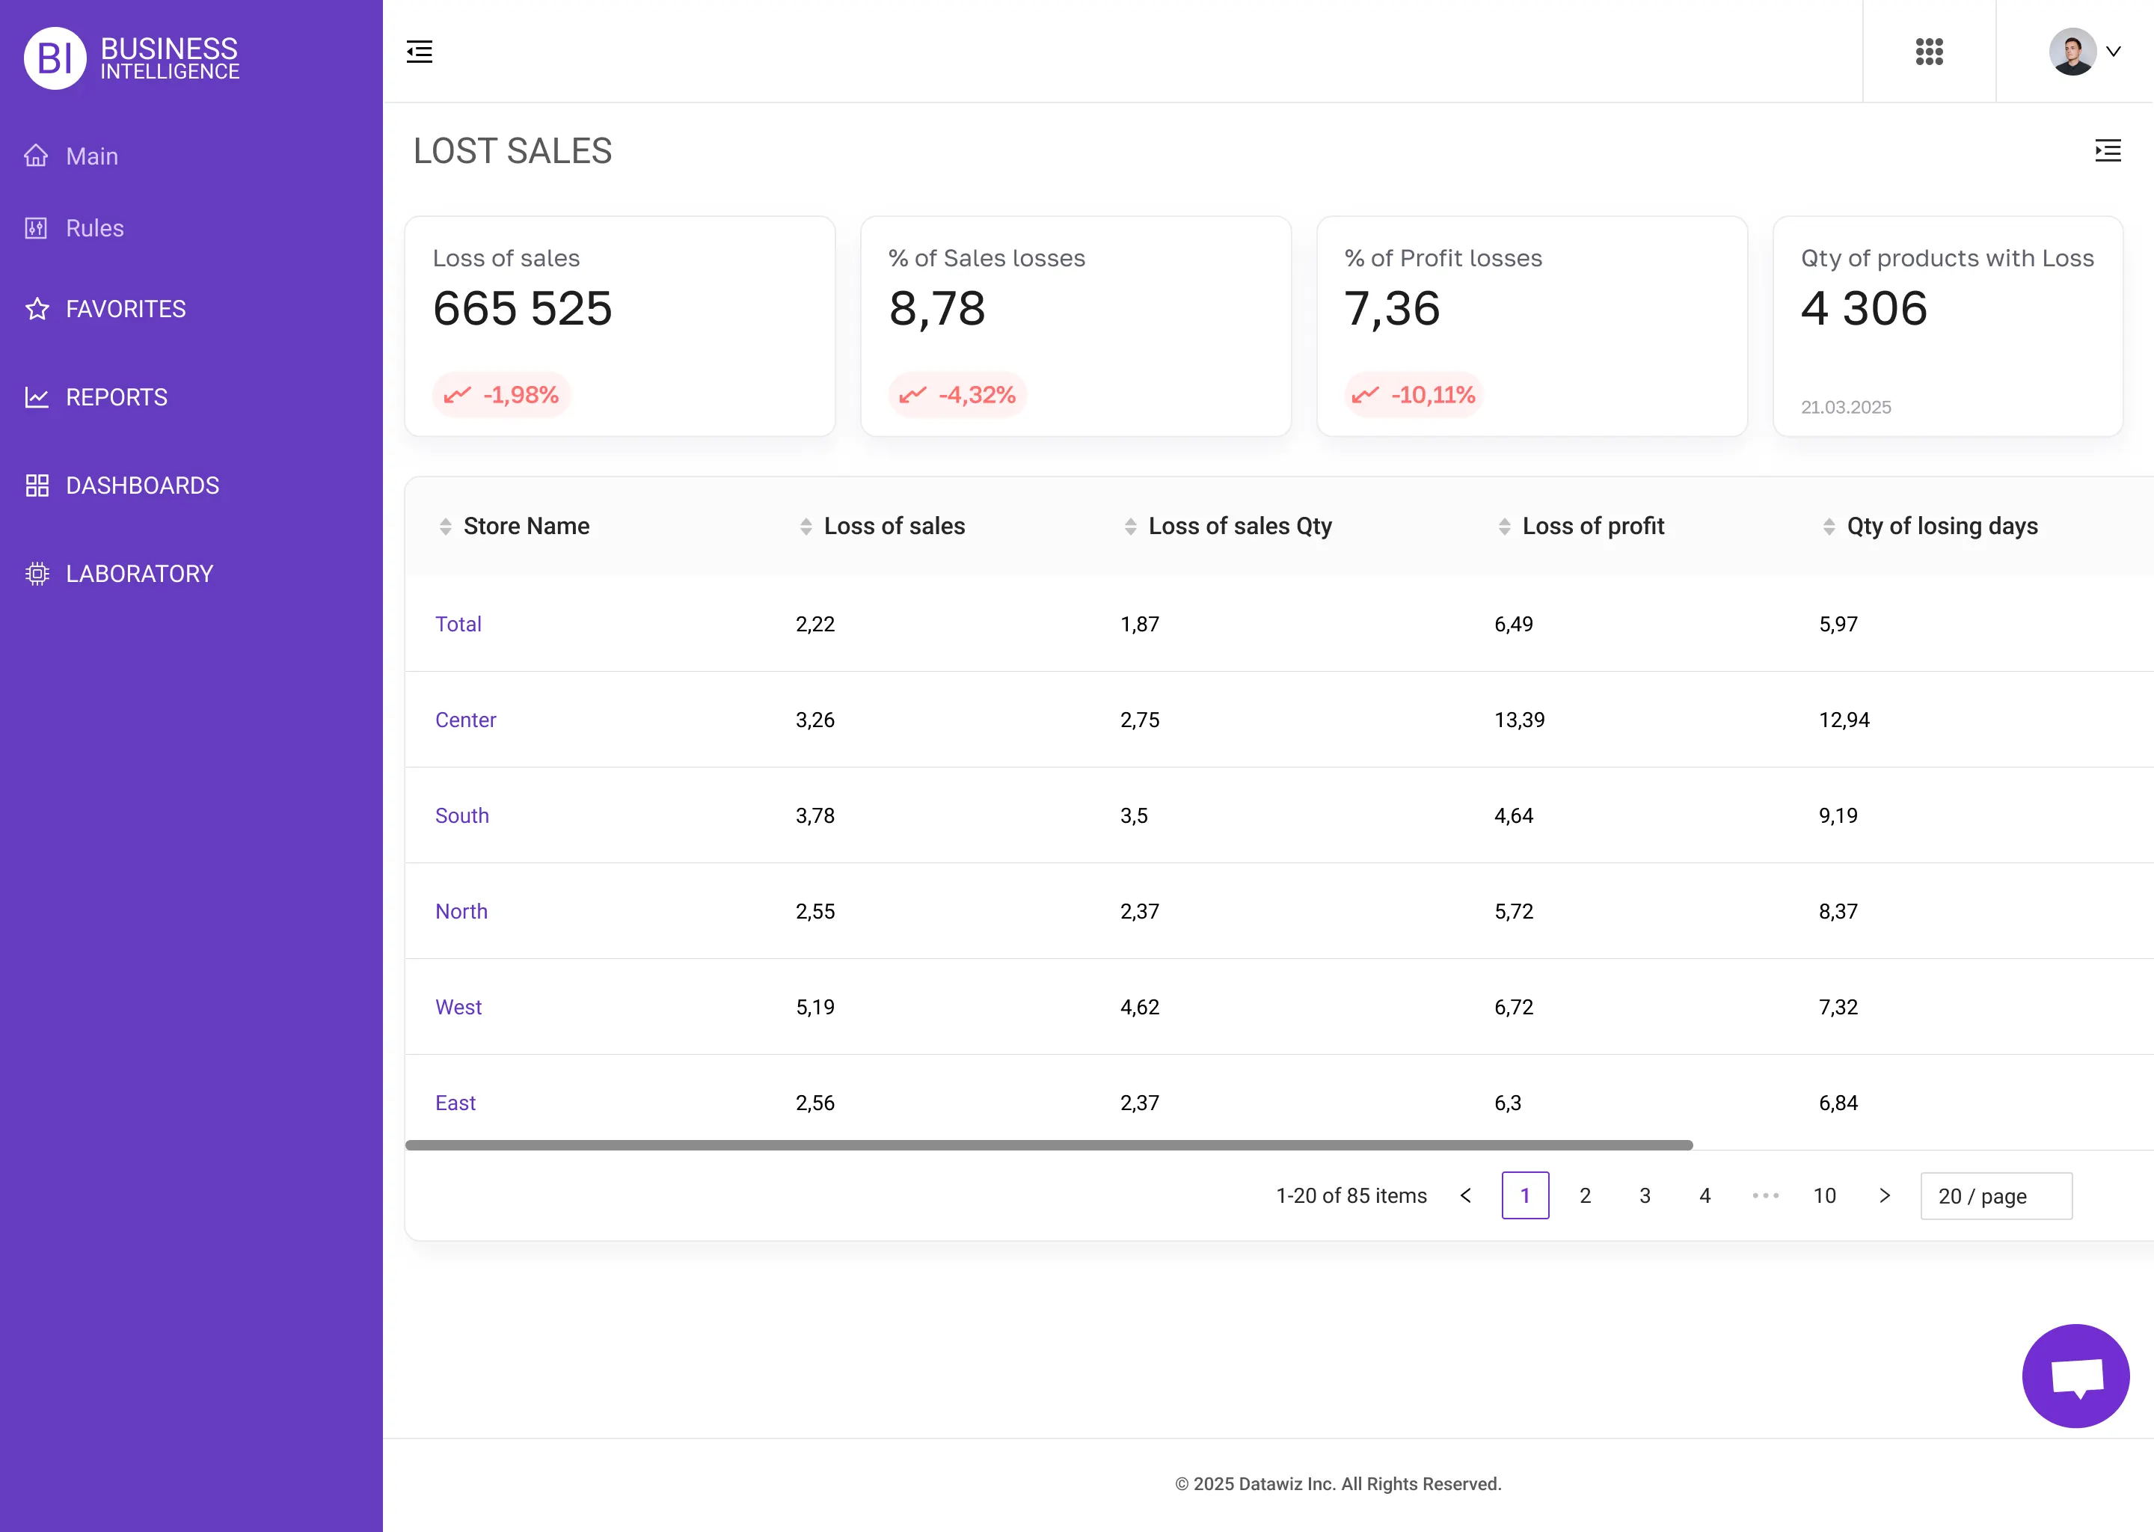Open the 20 / page size selector
Screen dimensions: 2154x1532
pyautogui.click(x=1995, y=1196)
